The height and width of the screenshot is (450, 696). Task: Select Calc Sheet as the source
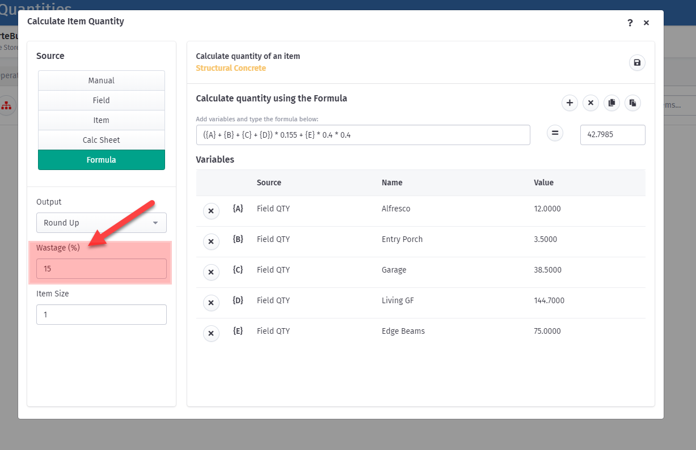[102, 140]
